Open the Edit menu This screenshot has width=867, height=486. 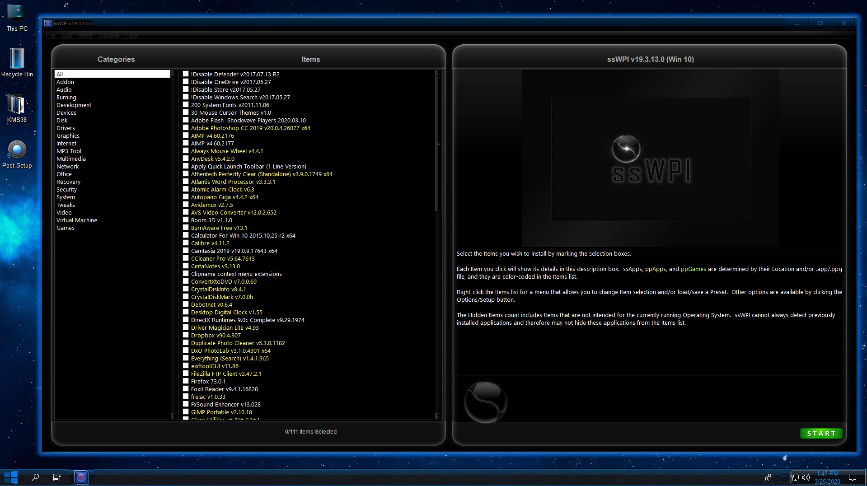click(x=66, y=35)
